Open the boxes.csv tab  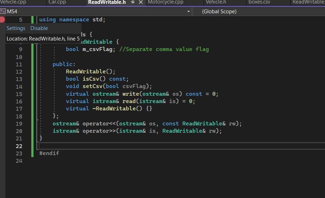click(259, 2)
